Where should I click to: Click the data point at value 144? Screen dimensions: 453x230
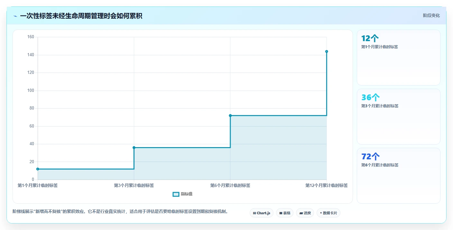(x=327, y=51)
